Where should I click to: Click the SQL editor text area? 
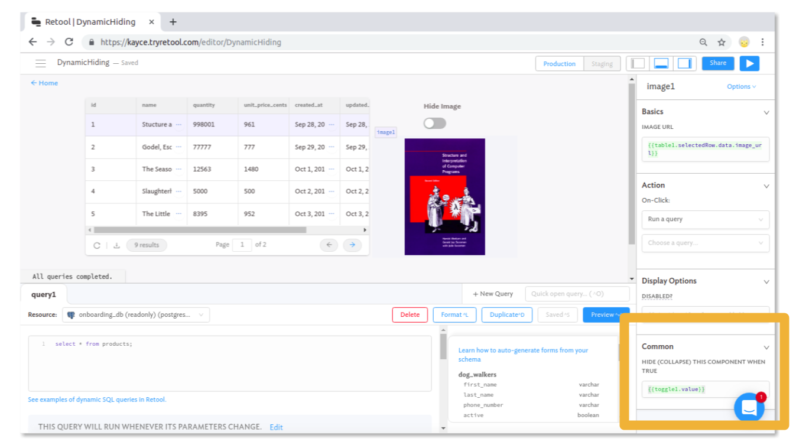click(x=230, y=363)
